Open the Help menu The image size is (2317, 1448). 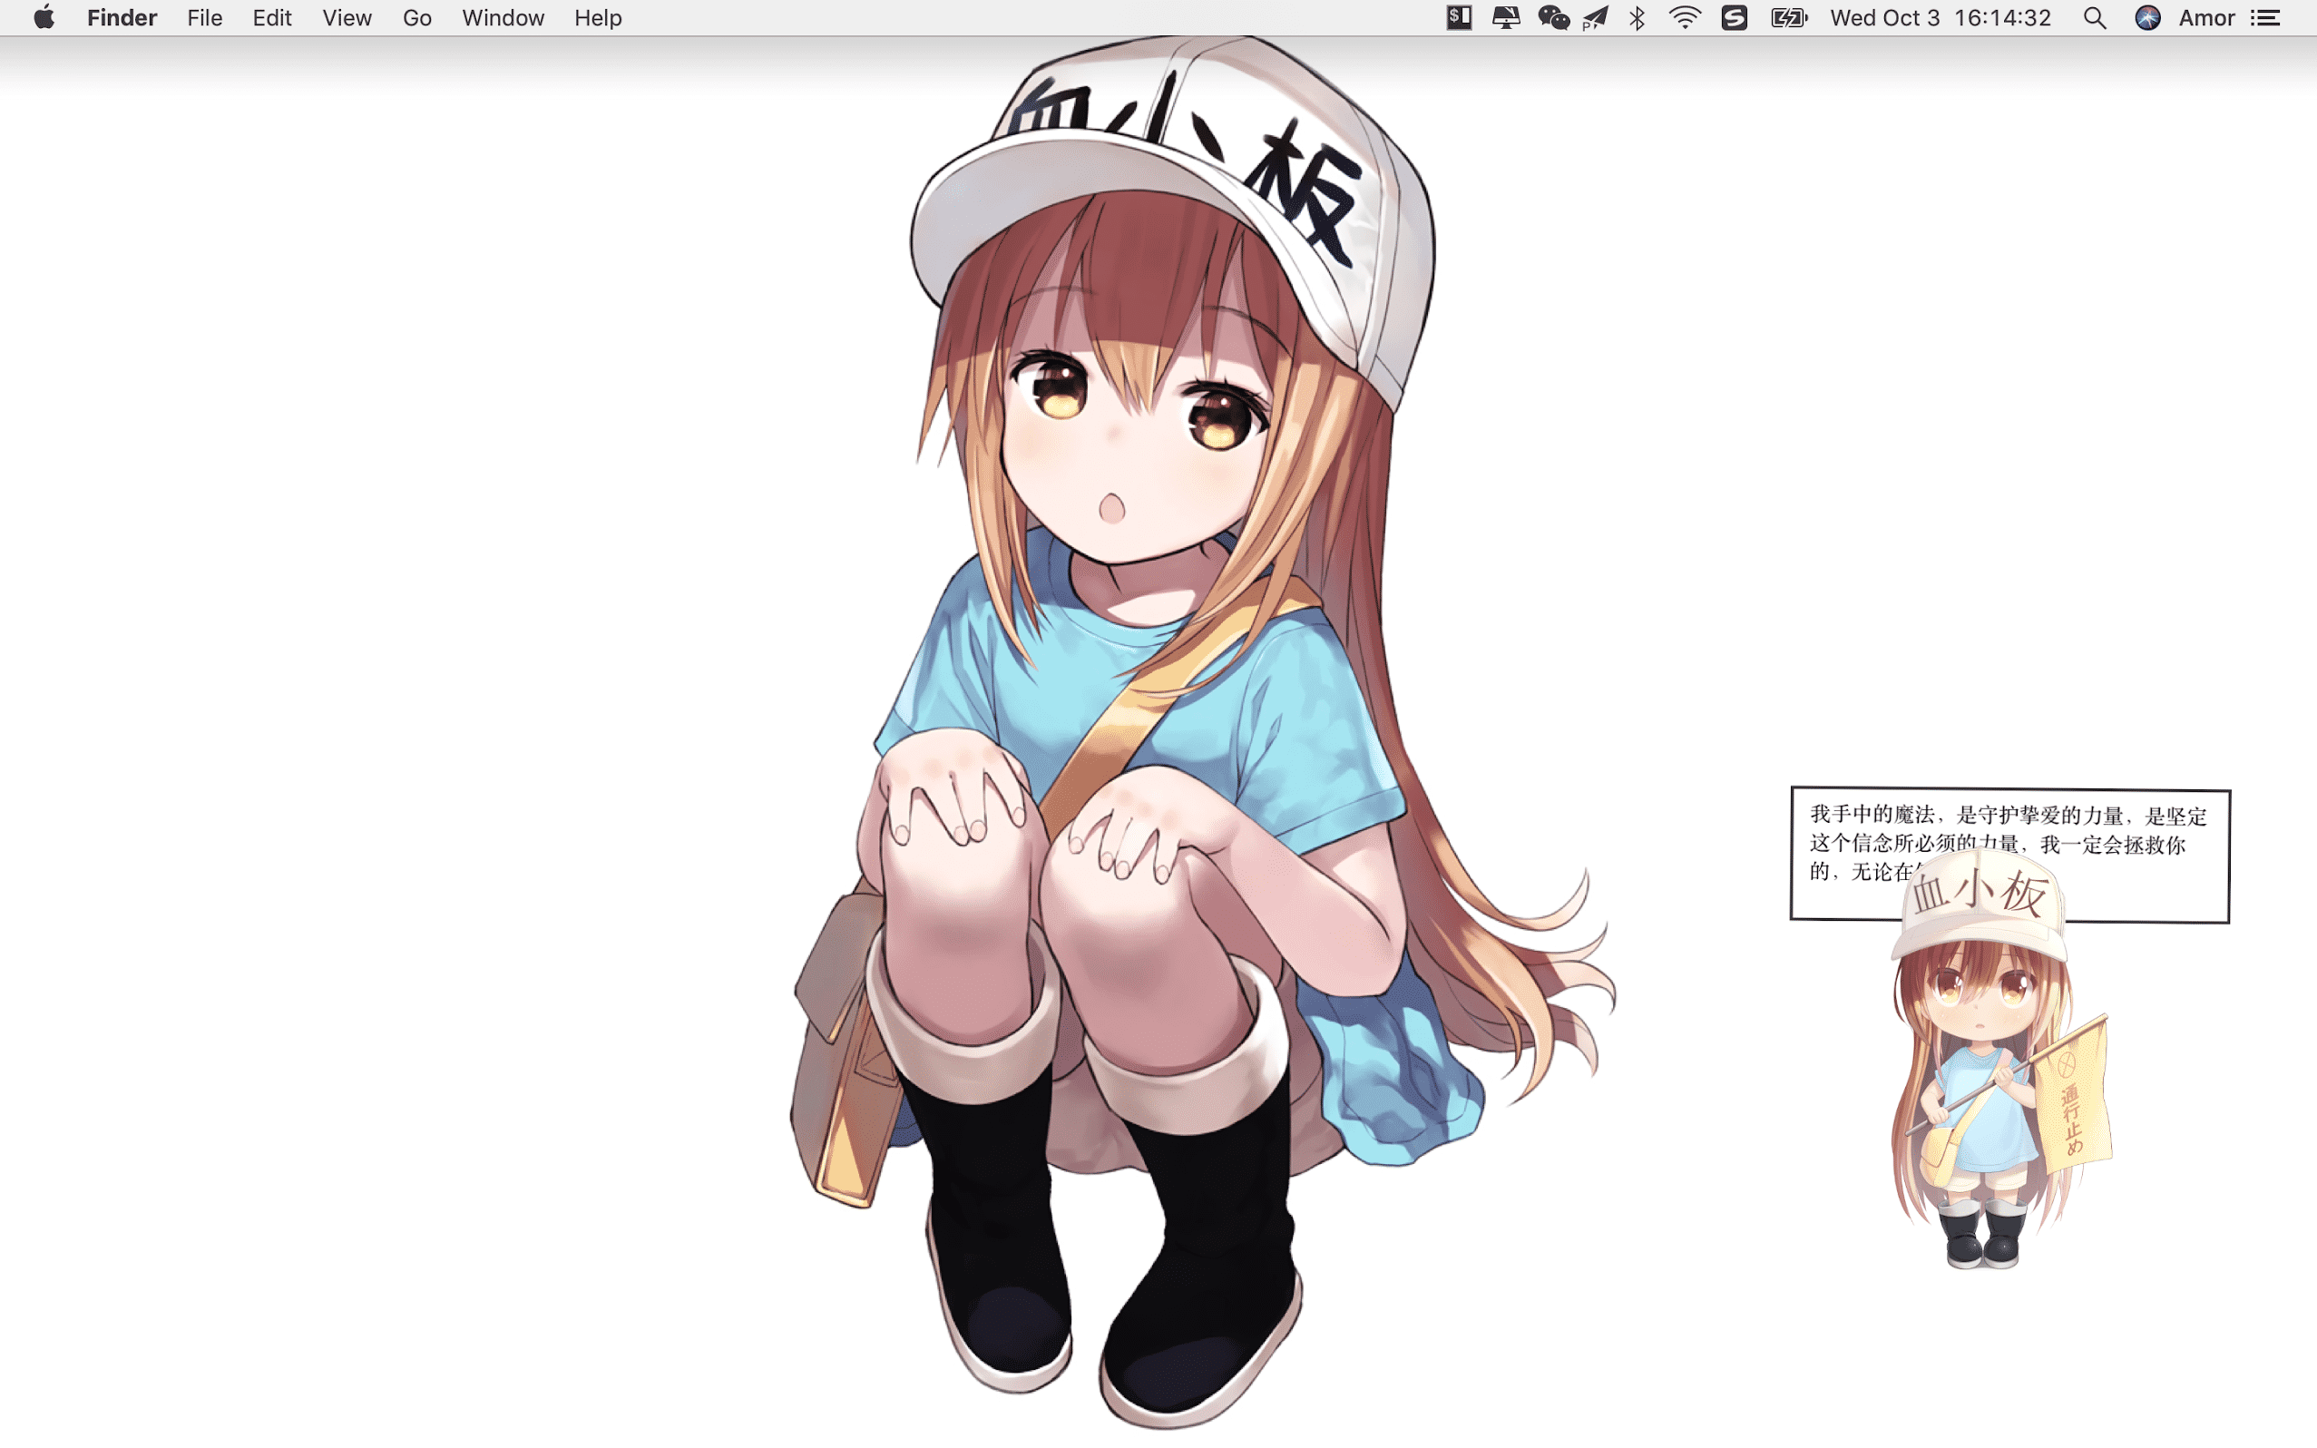coord(599,17)
